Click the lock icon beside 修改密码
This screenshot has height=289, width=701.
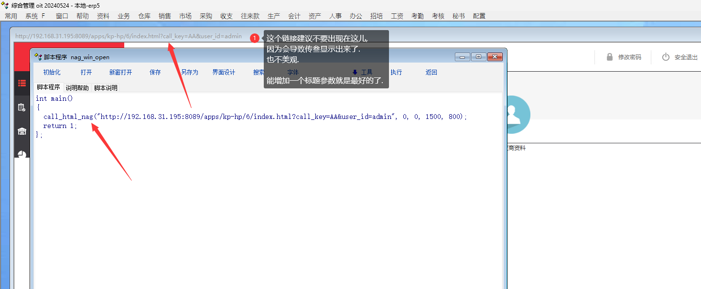(x=609, y=57)
